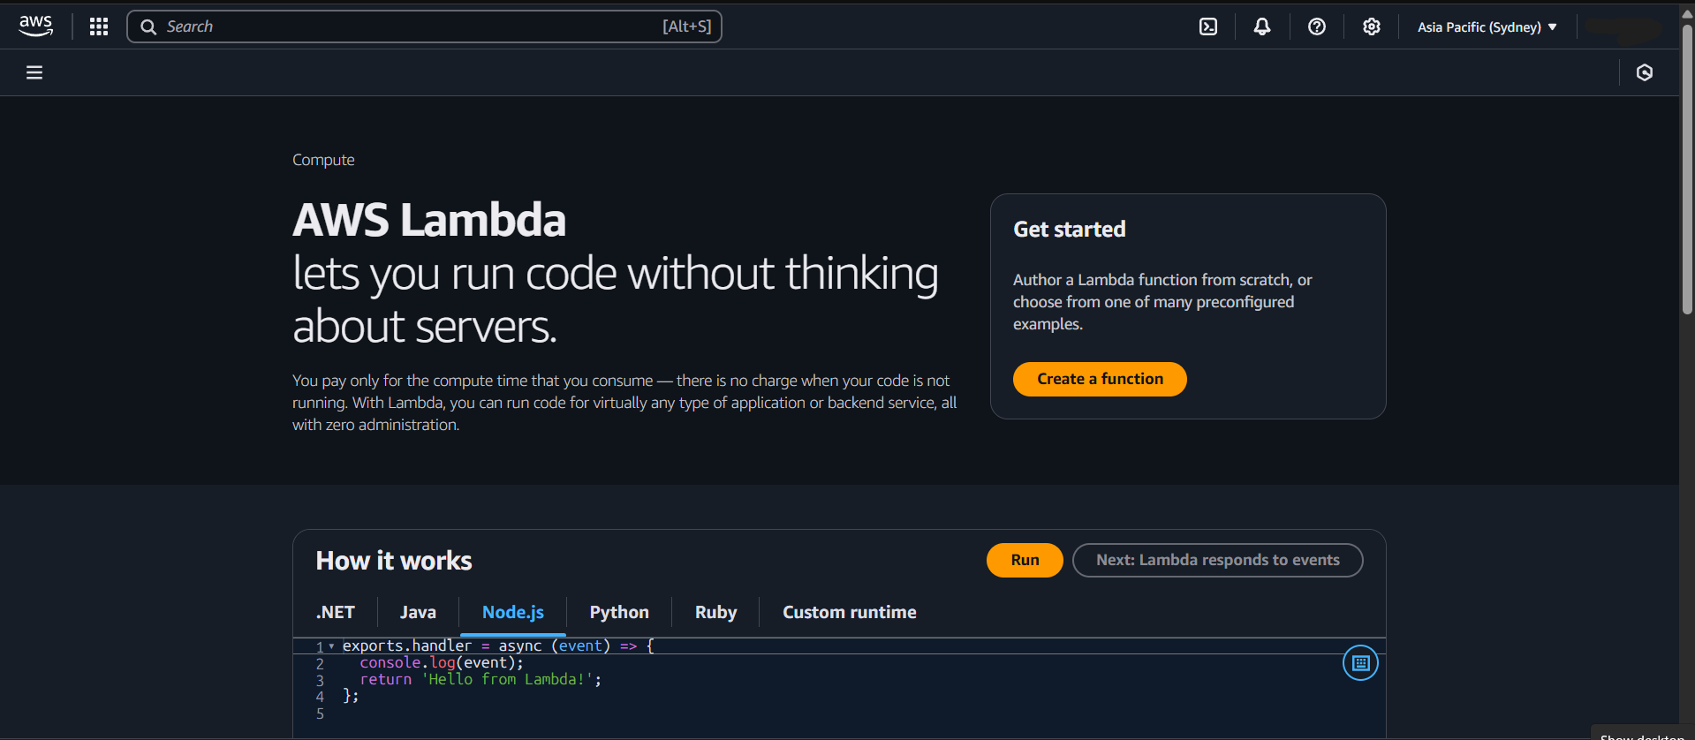Expand the left navigation hamburger menu
1695x740 pixels.
coord(34,72)
